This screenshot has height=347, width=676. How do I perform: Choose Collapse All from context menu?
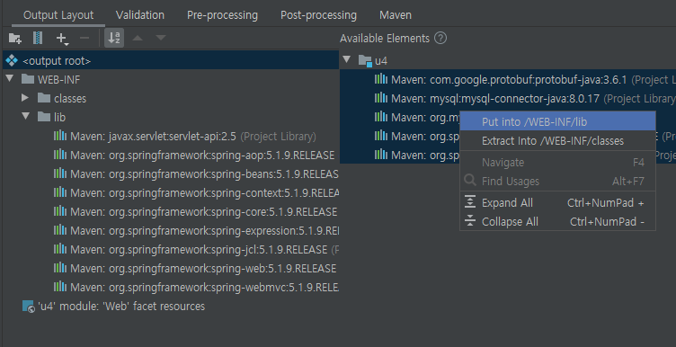tap(558, 222)
